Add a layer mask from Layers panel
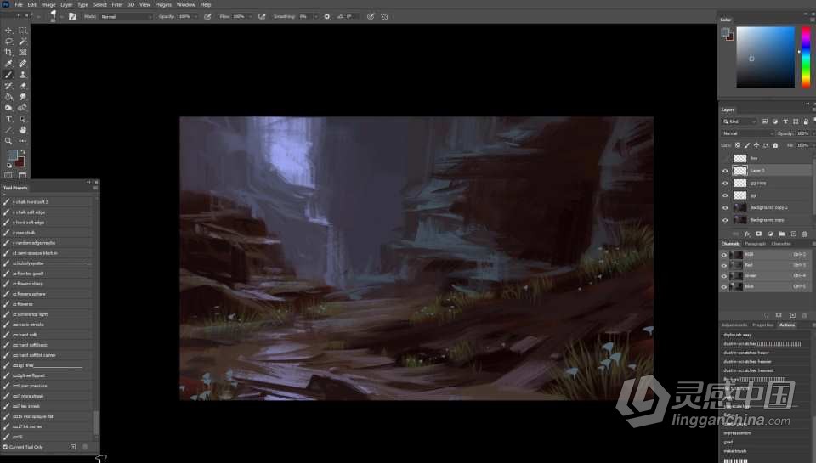The height and width of the screenshot is (463, 816). 759,234
